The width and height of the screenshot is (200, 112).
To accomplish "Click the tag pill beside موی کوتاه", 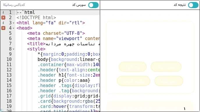I will [166, 67].
